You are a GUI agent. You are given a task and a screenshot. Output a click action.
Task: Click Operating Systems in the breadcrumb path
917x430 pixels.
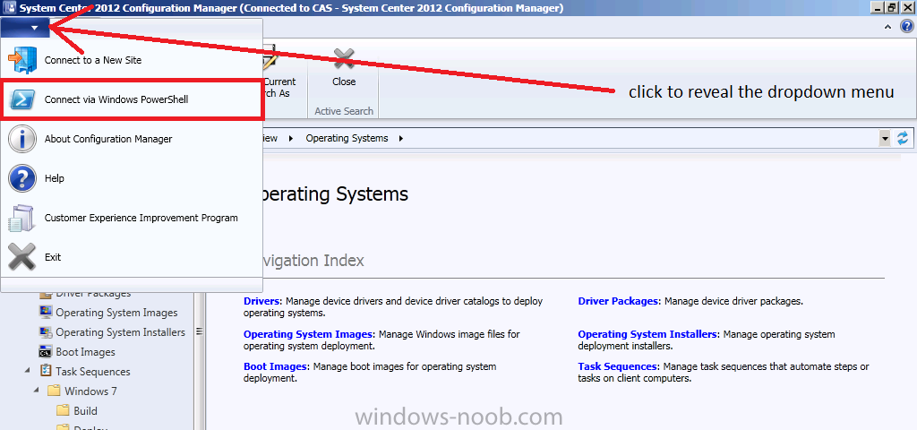[x=347, y=139]
